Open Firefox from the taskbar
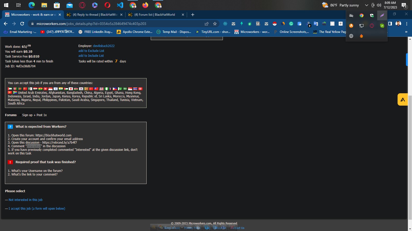This screenshot has width=412, height=231. click(145, 5)
